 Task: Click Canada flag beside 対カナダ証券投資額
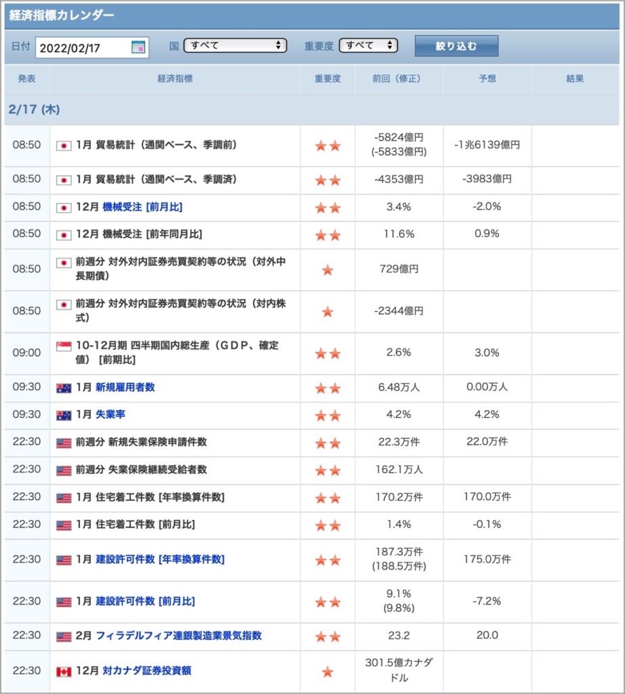[64, 672]
